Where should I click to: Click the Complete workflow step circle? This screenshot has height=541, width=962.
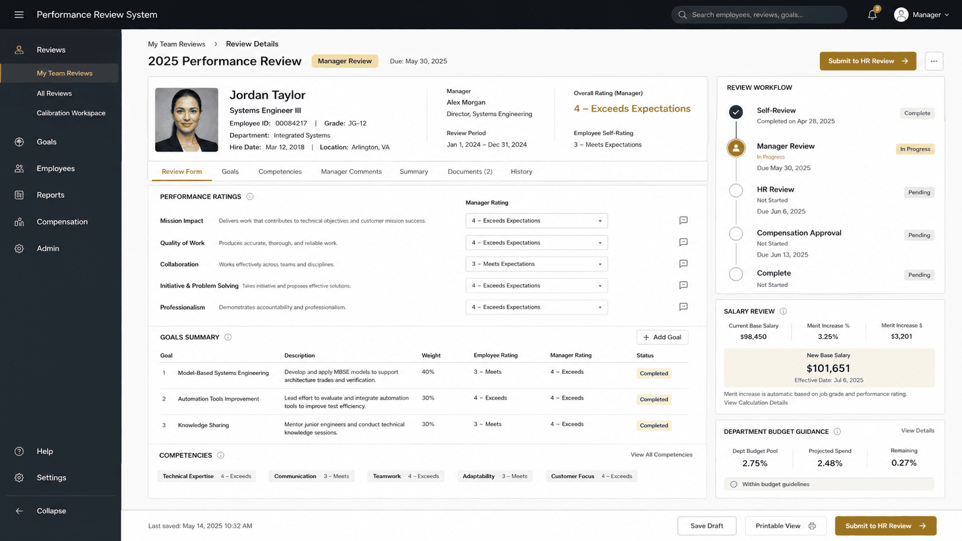point(736,274)
